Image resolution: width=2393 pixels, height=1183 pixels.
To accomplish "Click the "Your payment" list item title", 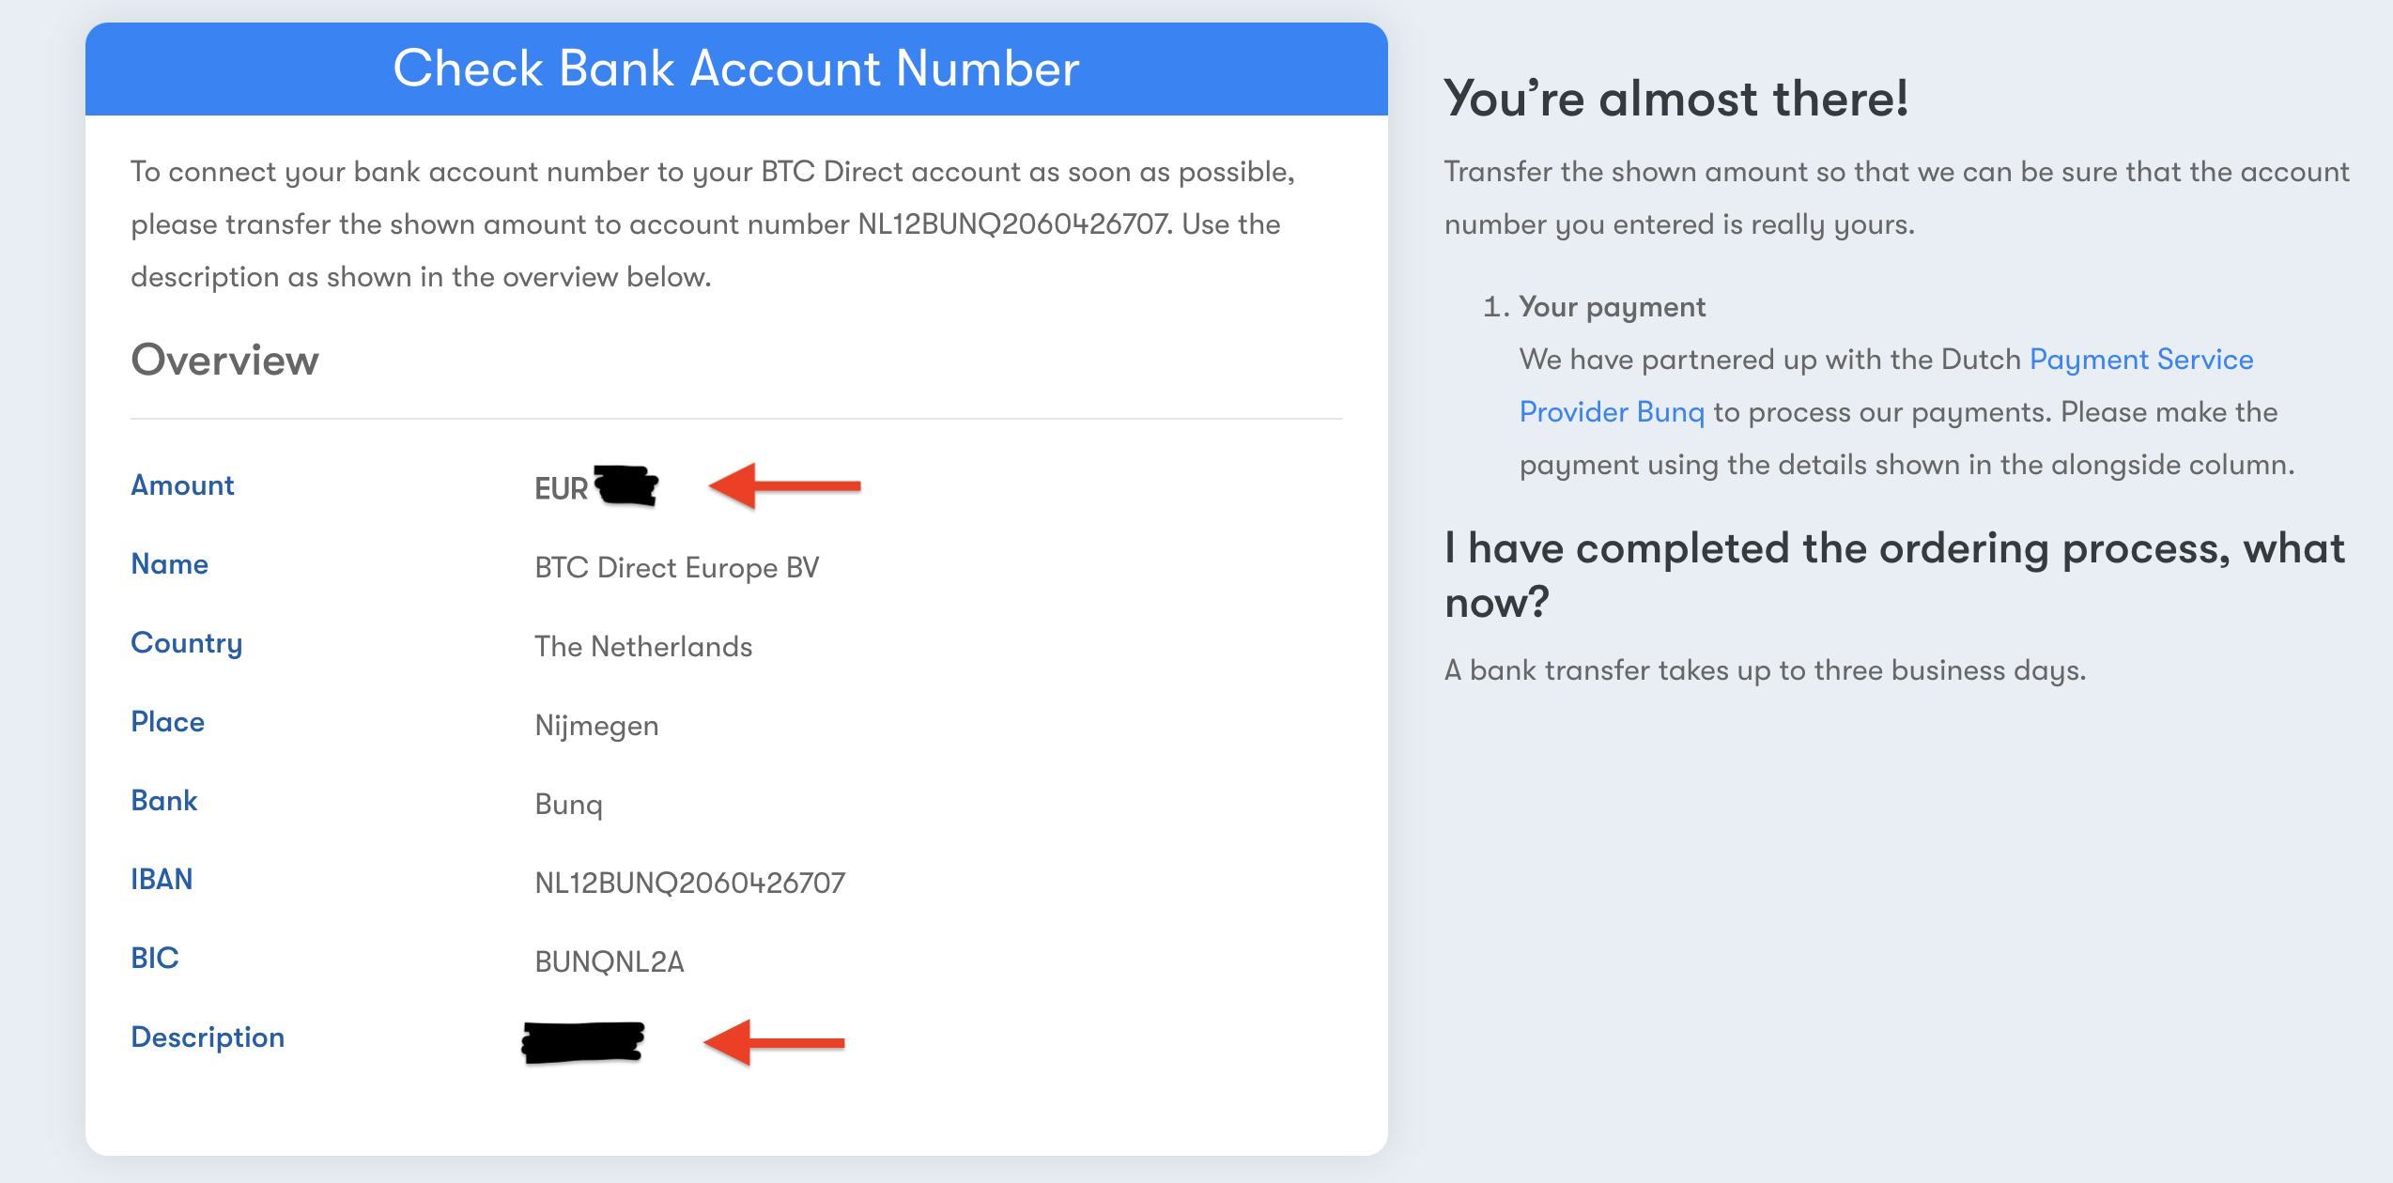I will [1612, 307].
